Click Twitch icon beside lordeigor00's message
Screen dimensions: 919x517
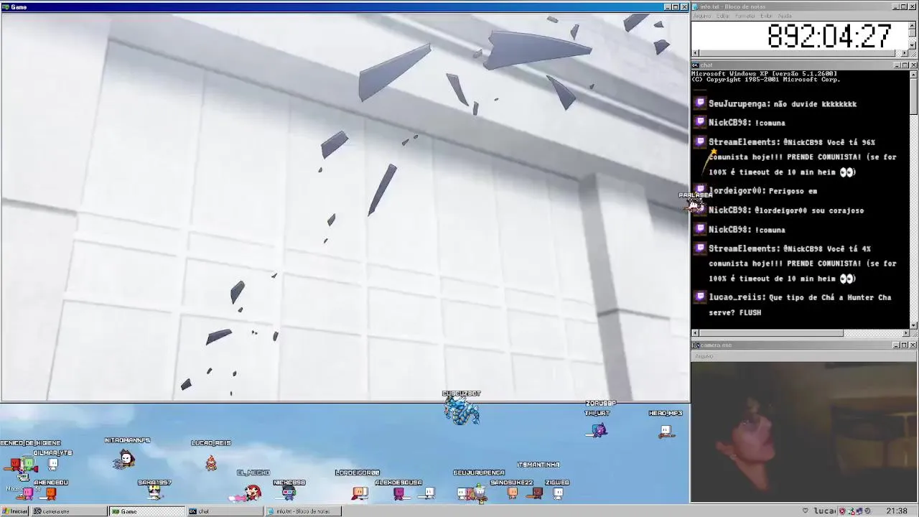click(x=700, y=190)
